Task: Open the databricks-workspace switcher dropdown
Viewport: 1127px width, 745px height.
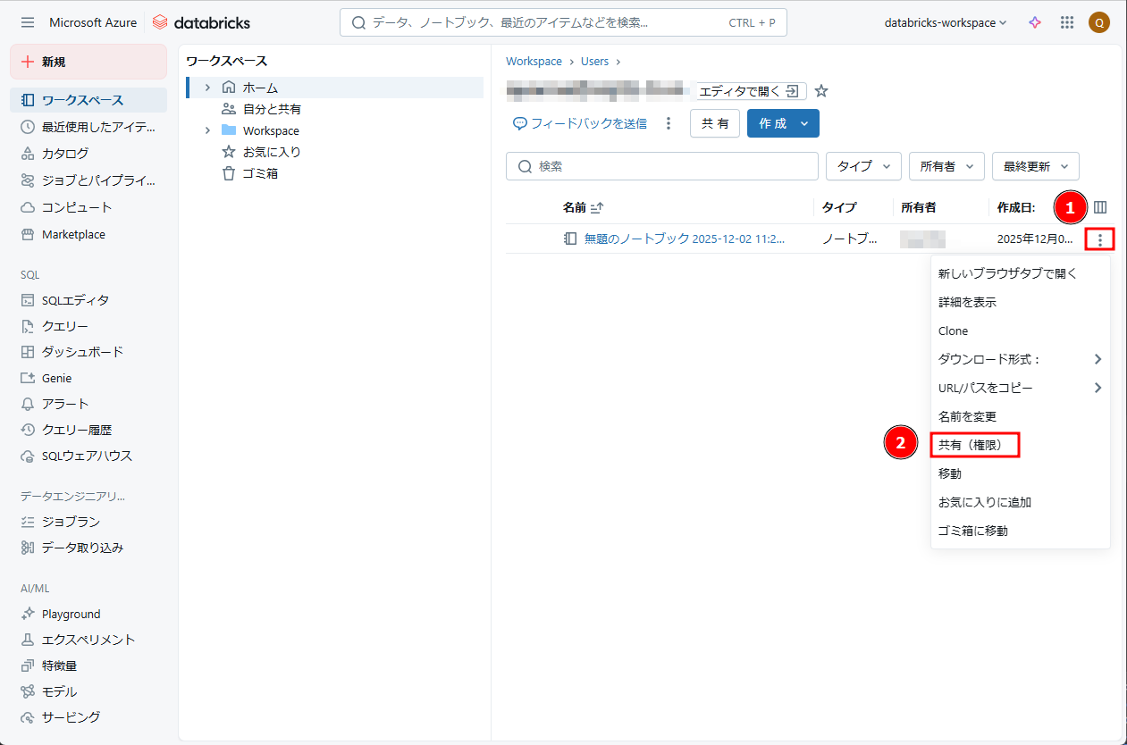Action: [945, 22]
